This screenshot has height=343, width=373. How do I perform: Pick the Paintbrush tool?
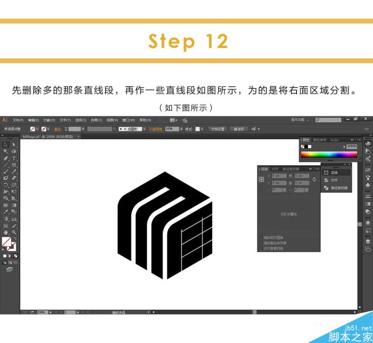coord(6,171)
